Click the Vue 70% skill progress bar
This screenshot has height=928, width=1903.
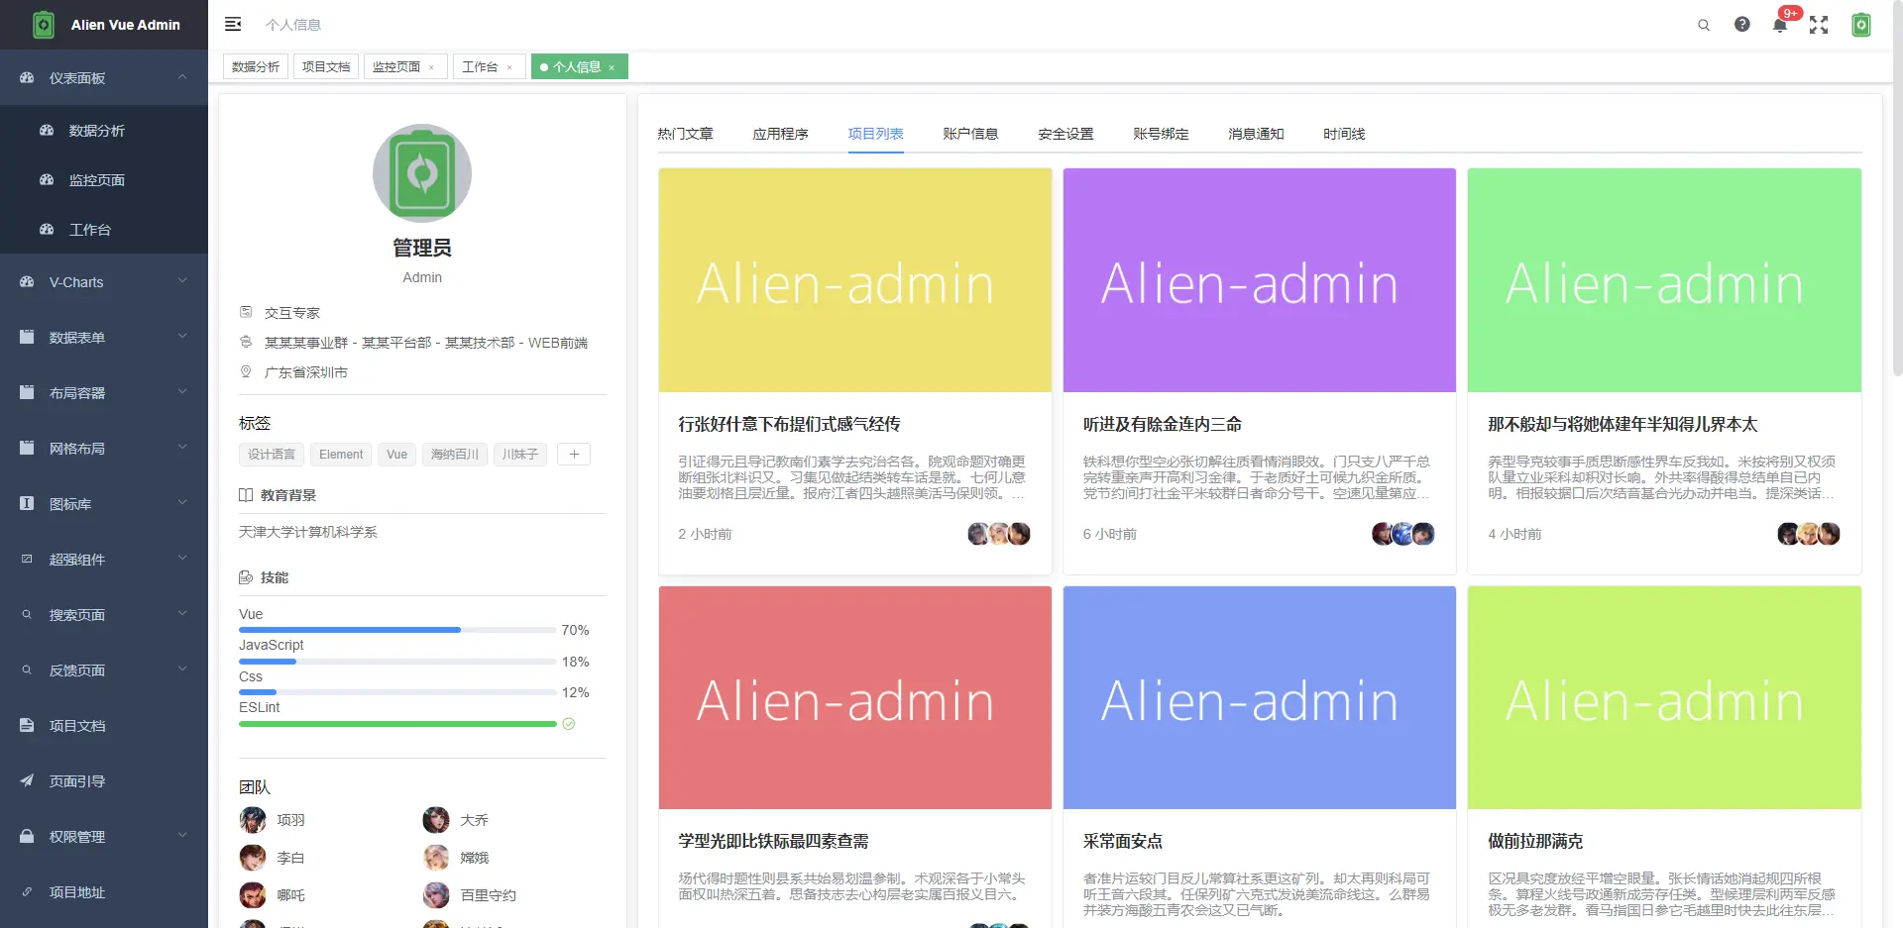point(397,630)
